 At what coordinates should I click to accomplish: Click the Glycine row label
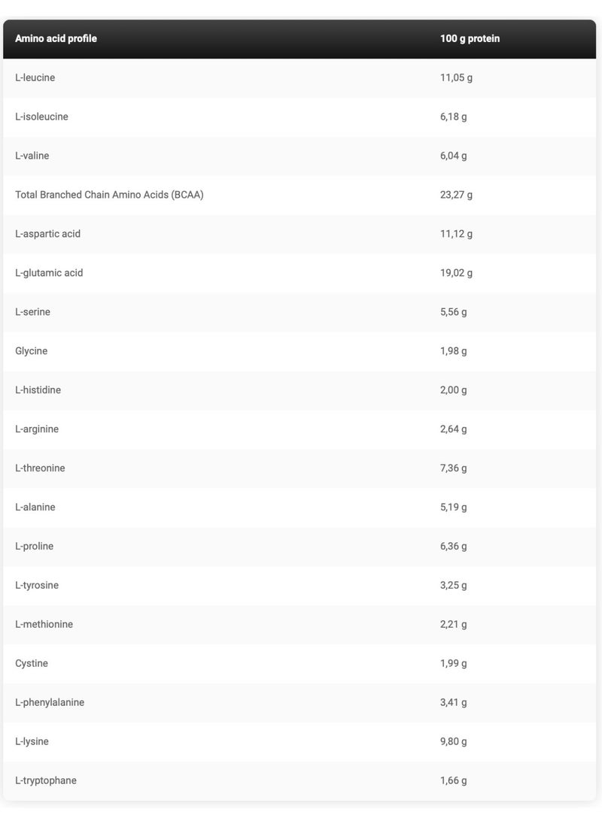[x=31, y=351]
